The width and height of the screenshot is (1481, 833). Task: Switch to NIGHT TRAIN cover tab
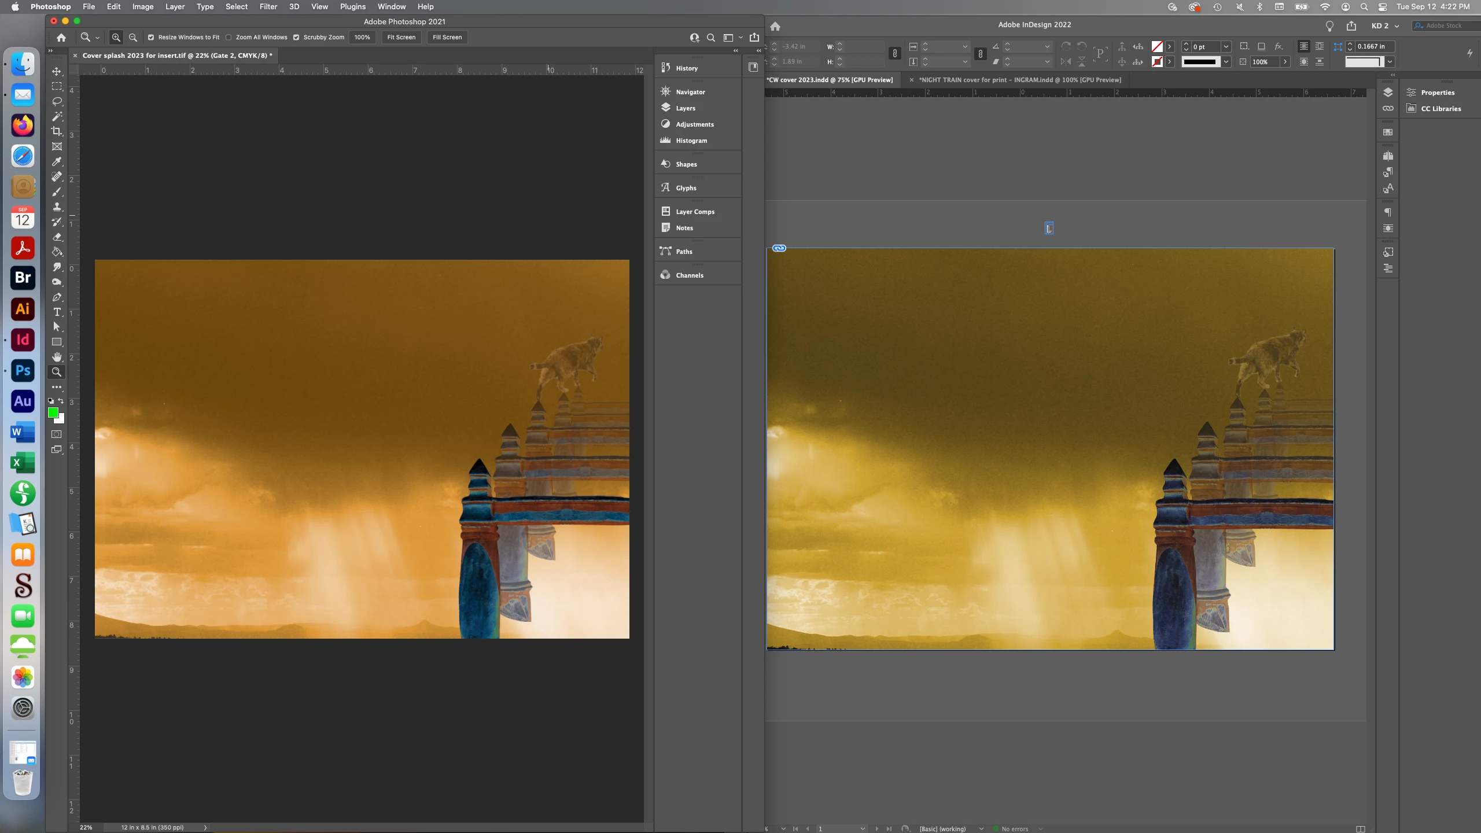point(1019,80)
